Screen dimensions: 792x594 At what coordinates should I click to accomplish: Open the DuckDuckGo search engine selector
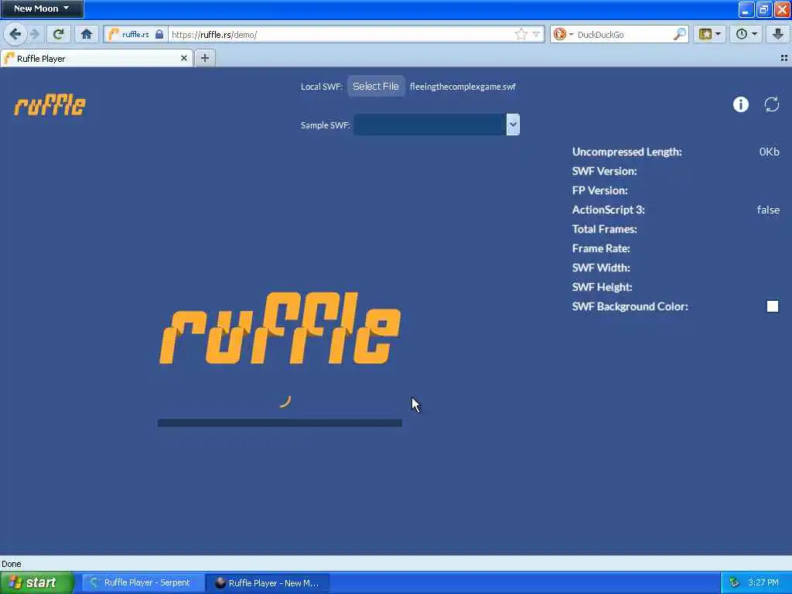point(563,34)
